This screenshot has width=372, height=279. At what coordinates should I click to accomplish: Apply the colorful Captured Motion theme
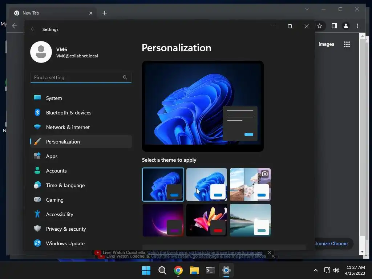(207, 220)
